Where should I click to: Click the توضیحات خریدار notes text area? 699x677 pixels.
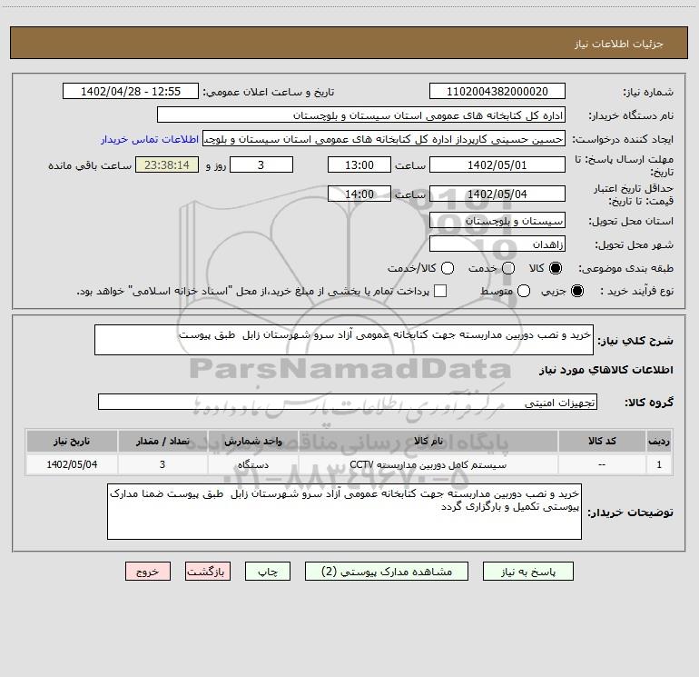344,512
